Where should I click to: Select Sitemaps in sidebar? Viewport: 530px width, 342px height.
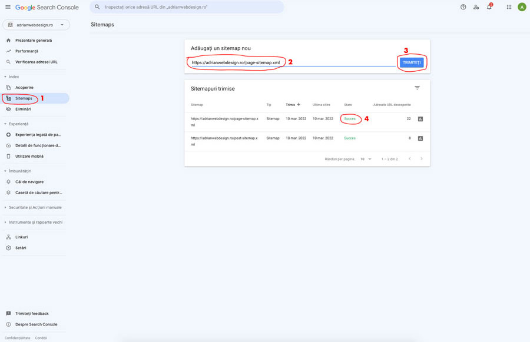click(x=35, y=98)
